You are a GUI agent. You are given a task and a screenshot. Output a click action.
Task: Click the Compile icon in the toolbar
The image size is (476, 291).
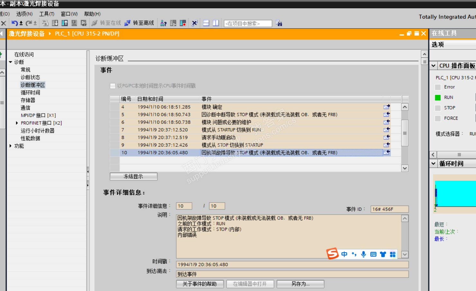pos(45,23)
